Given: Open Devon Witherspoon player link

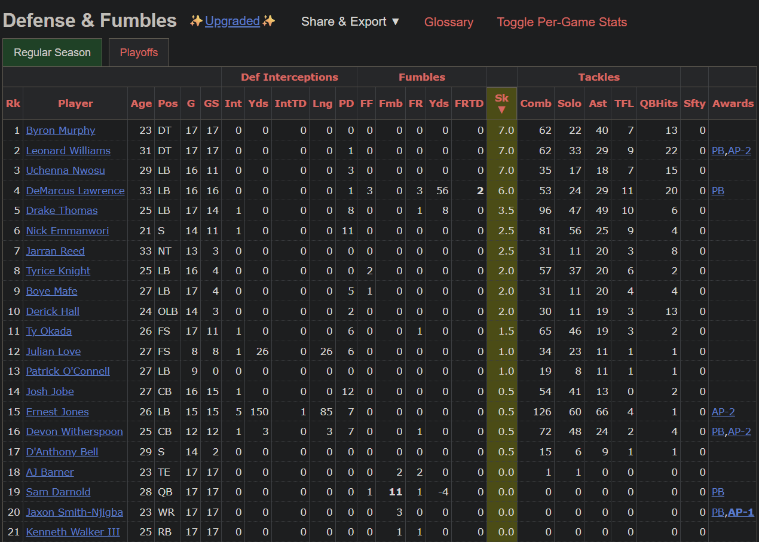Looking at the screenshot, I should 74,431.
